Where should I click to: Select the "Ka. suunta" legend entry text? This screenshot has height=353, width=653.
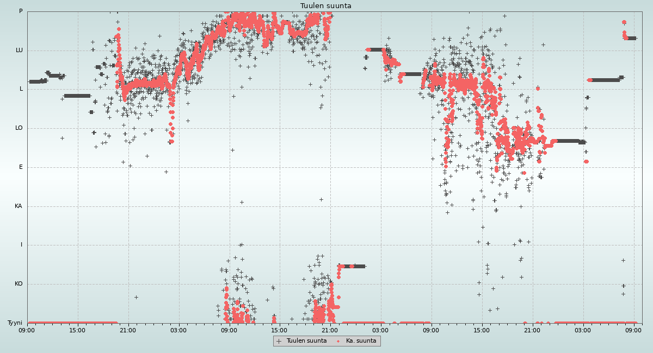pos(361,341)
